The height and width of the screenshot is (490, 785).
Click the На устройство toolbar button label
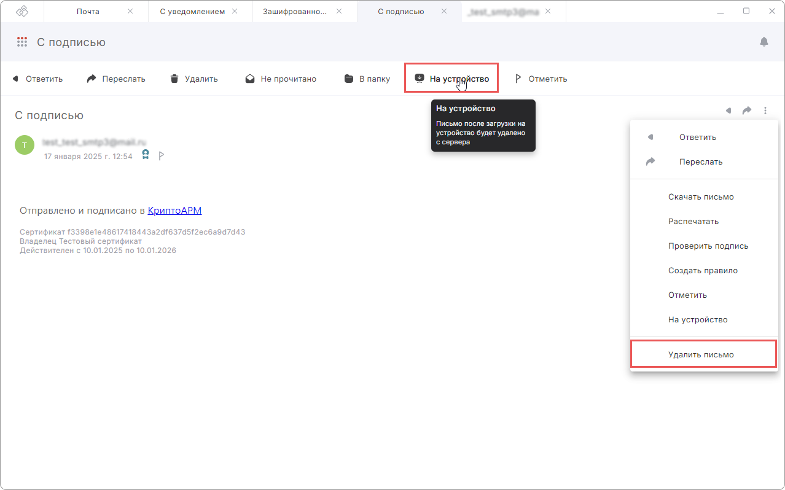tap(459, 79)
